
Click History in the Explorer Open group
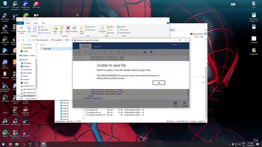coord(111,33)
